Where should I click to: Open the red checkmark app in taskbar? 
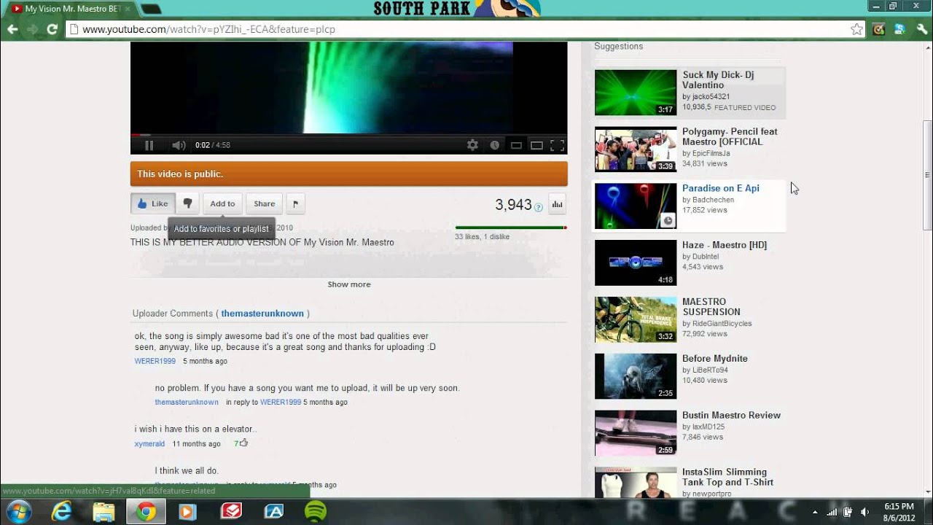[x=231, y=512]
